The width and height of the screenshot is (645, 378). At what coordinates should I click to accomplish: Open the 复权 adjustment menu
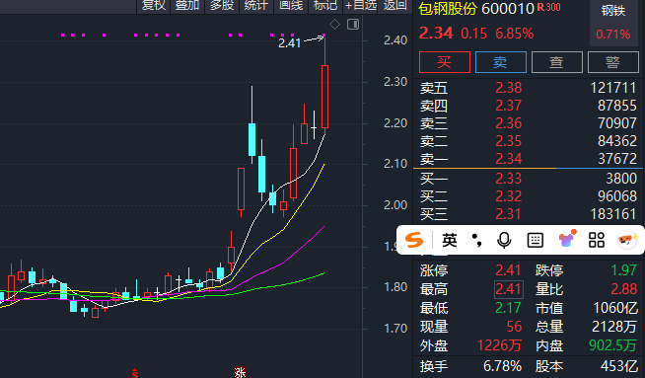pos(154,6)
